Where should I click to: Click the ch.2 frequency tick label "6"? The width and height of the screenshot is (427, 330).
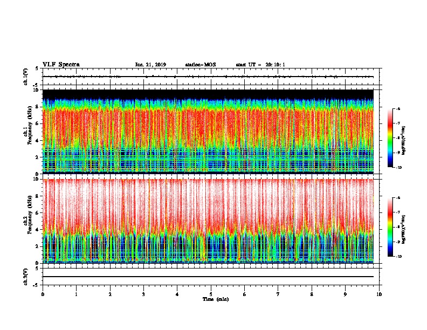tap(37, 213)
